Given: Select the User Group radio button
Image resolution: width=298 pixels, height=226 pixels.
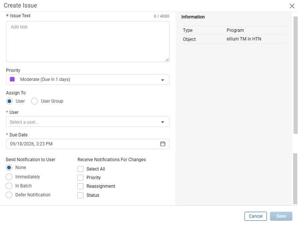Looking at the screenshot, I should tap(34, 101).
